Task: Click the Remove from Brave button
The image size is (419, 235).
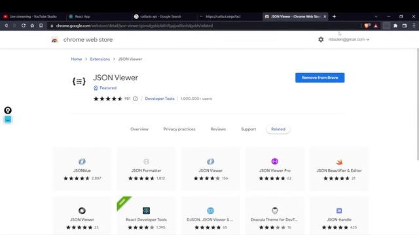Action: click(x=320, y=78)
